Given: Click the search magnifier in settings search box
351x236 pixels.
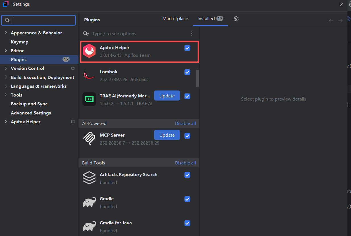Looking at the screenshot, I should pos(8,20).
